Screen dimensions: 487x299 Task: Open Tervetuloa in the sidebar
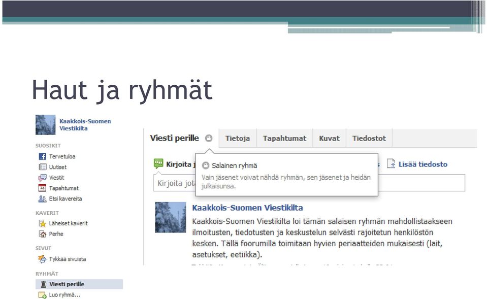[x=62, y=156]
